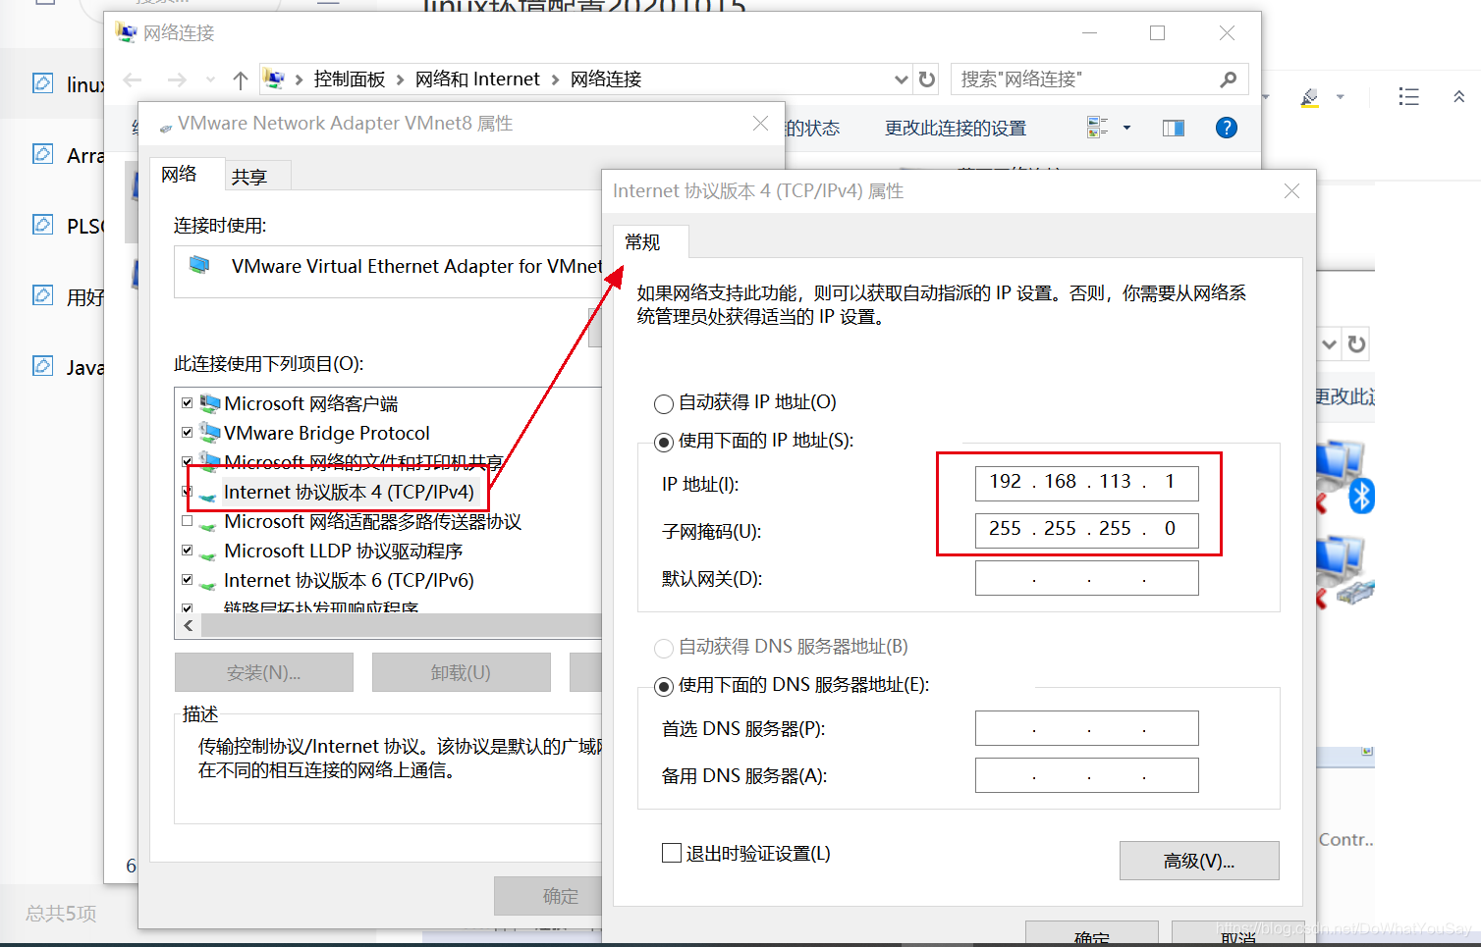Click scroll-left arrow of items list
Viewport: 1481px width, 947px height.
(x=188, y=625)
